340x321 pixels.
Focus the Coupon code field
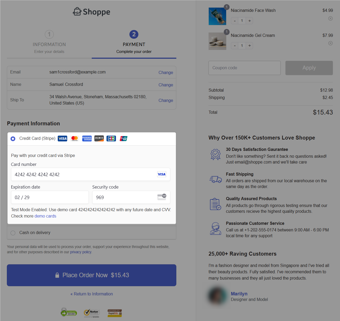(244, 68)
